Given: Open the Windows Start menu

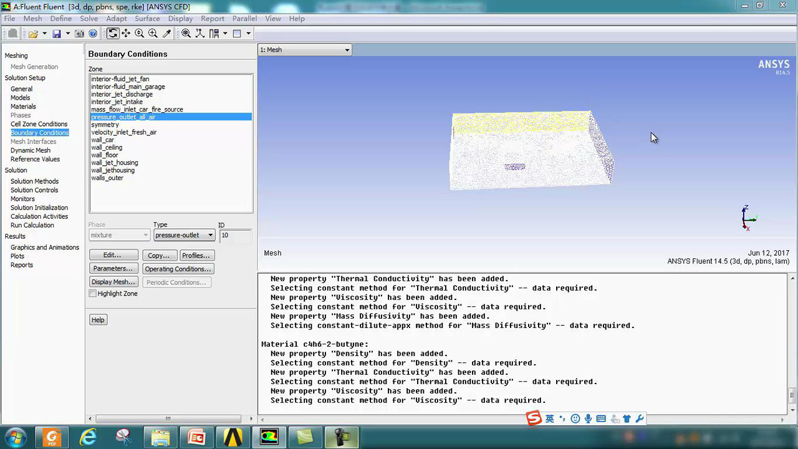Looking at the screenshot, I should coord(15,437).
